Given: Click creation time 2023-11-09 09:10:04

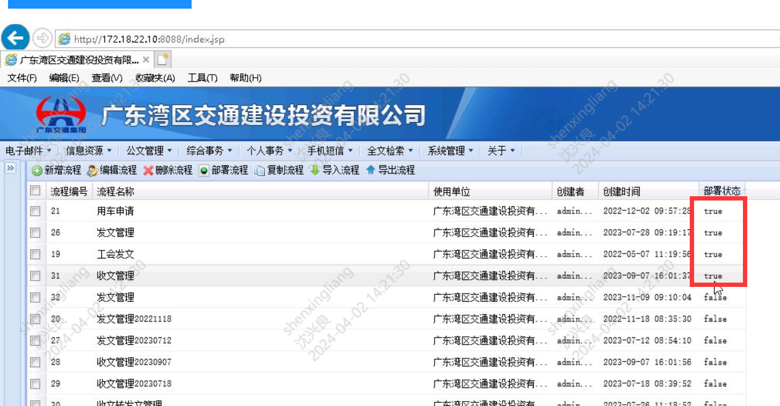Looking at the screenshot, I should pyautogui.click(x=647, y=297).
